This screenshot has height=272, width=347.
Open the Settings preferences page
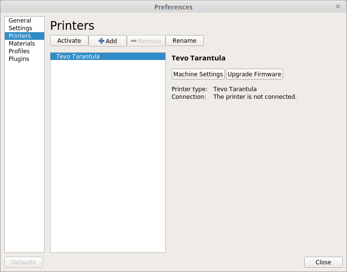point(25,28)
